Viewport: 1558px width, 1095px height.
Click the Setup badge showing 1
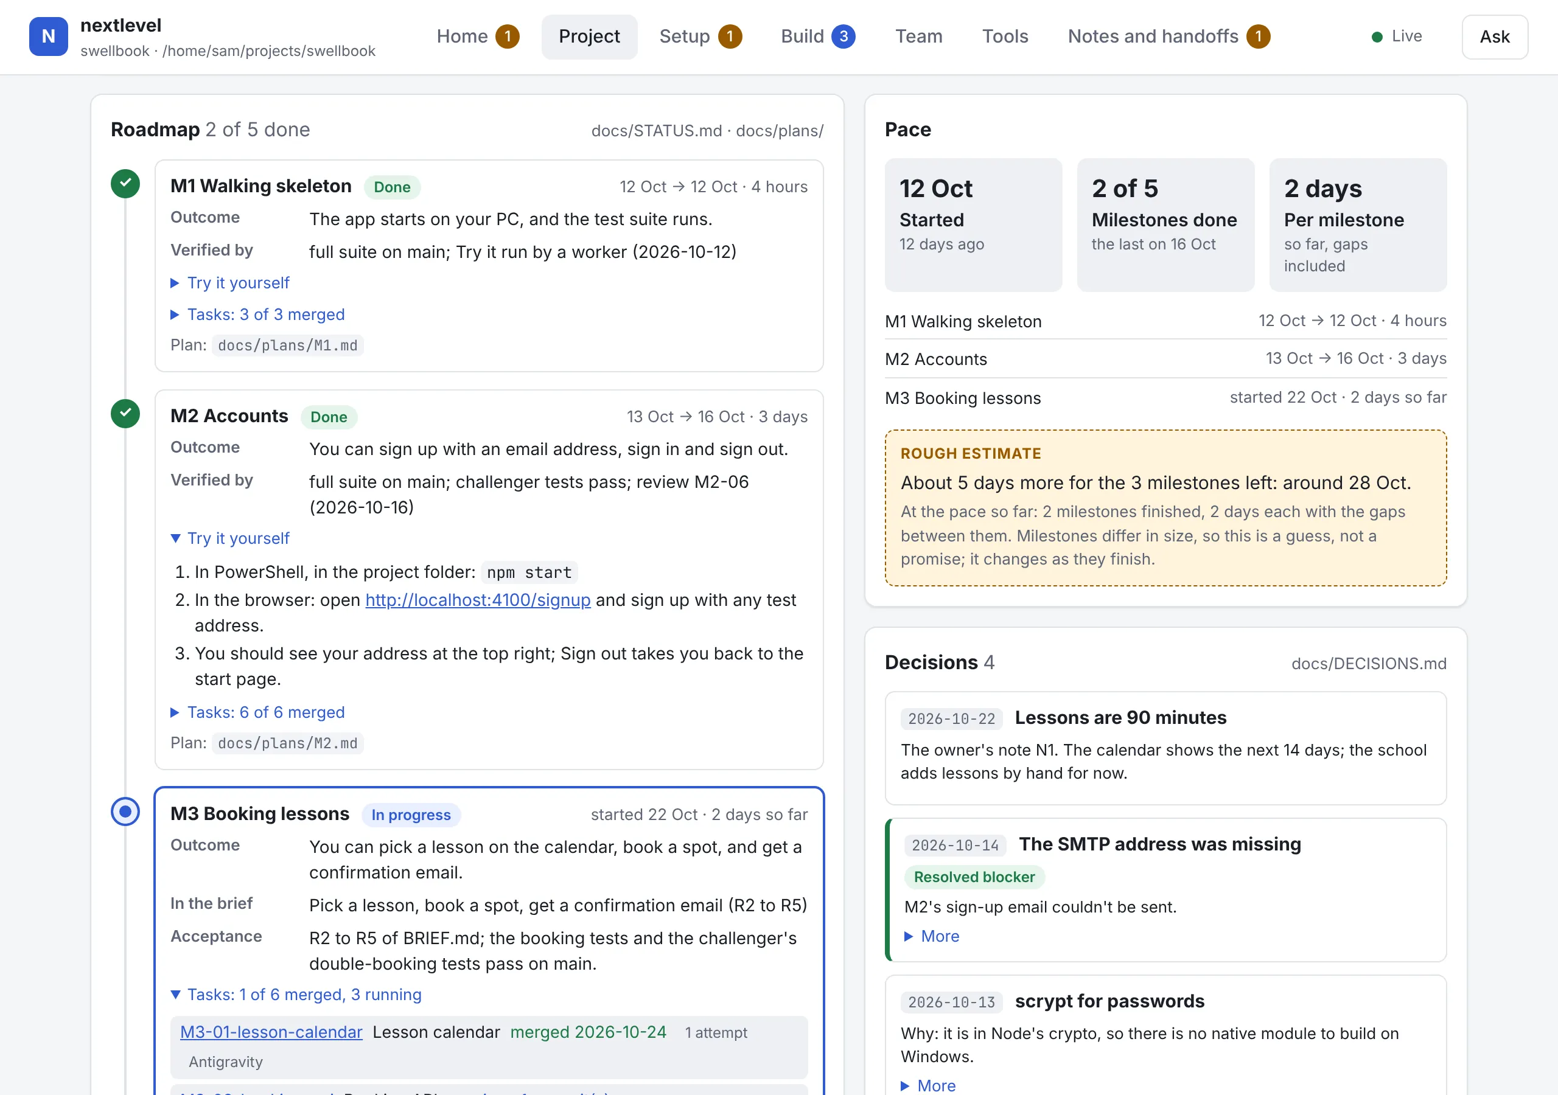pos(730,36)
